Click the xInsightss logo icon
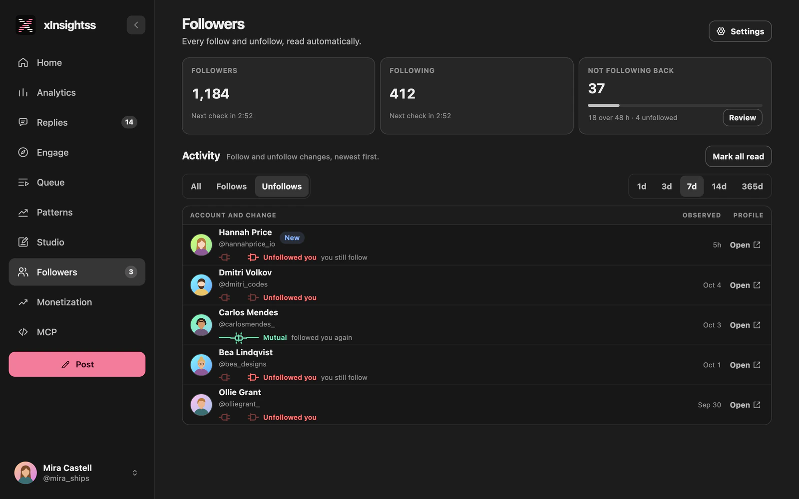This screenshot has width=799, height=499. (25, 25)
